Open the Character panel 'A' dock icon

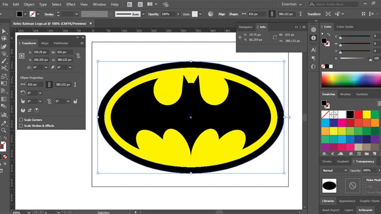click(313, 50)
